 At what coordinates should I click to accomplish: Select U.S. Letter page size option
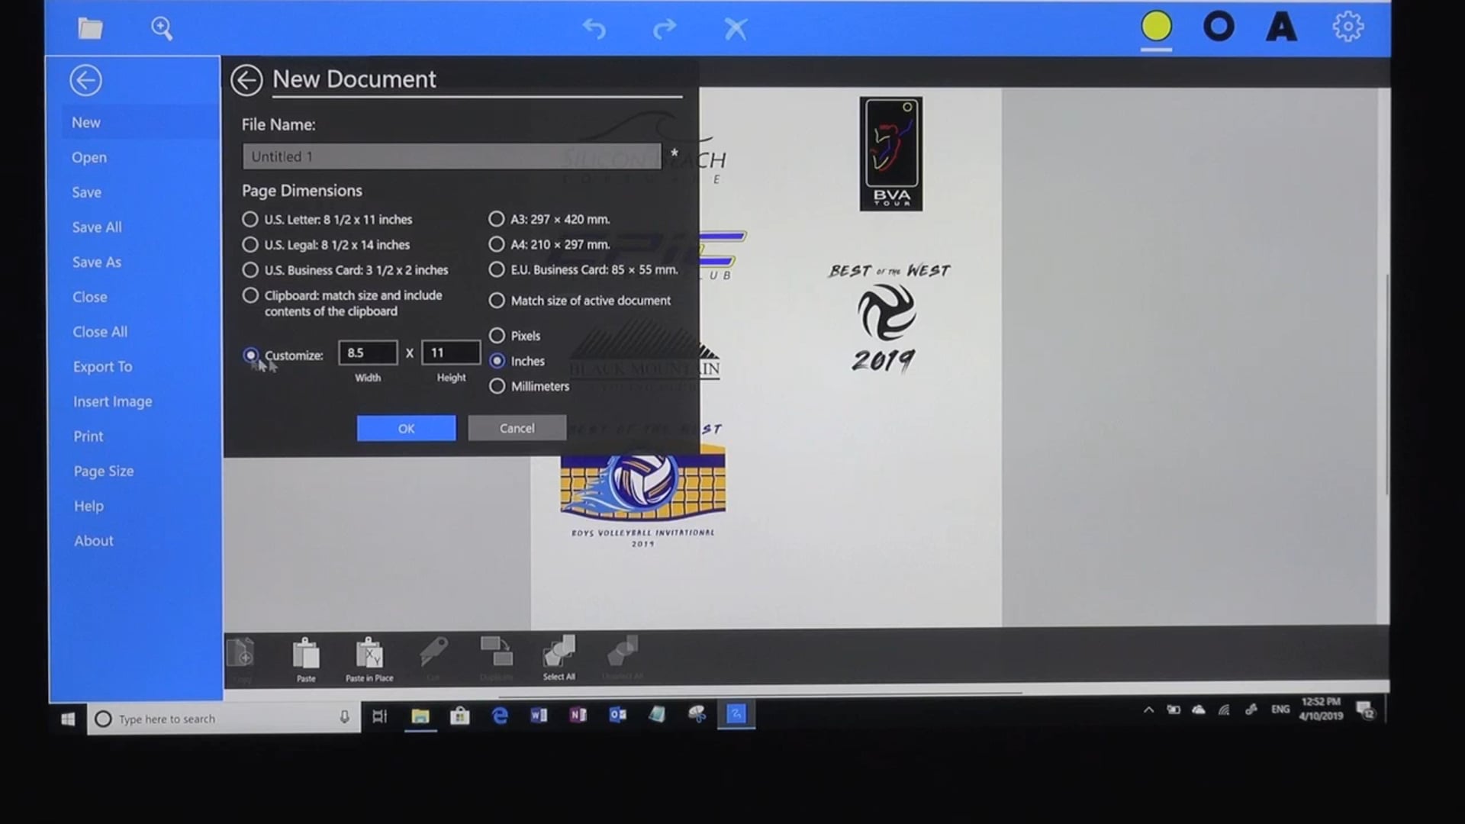tap(250, 219)
